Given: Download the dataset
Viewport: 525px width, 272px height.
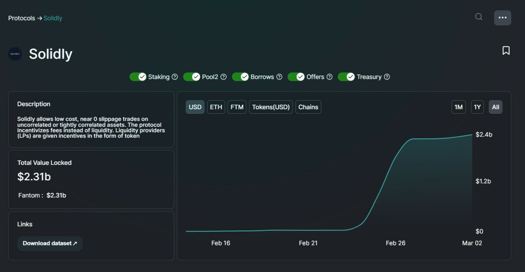Looking at the screenshot, I should (x=50, y=244).
